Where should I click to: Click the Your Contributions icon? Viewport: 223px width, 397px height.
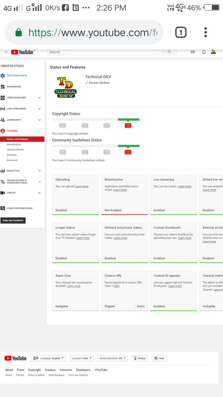coord(3,208)
